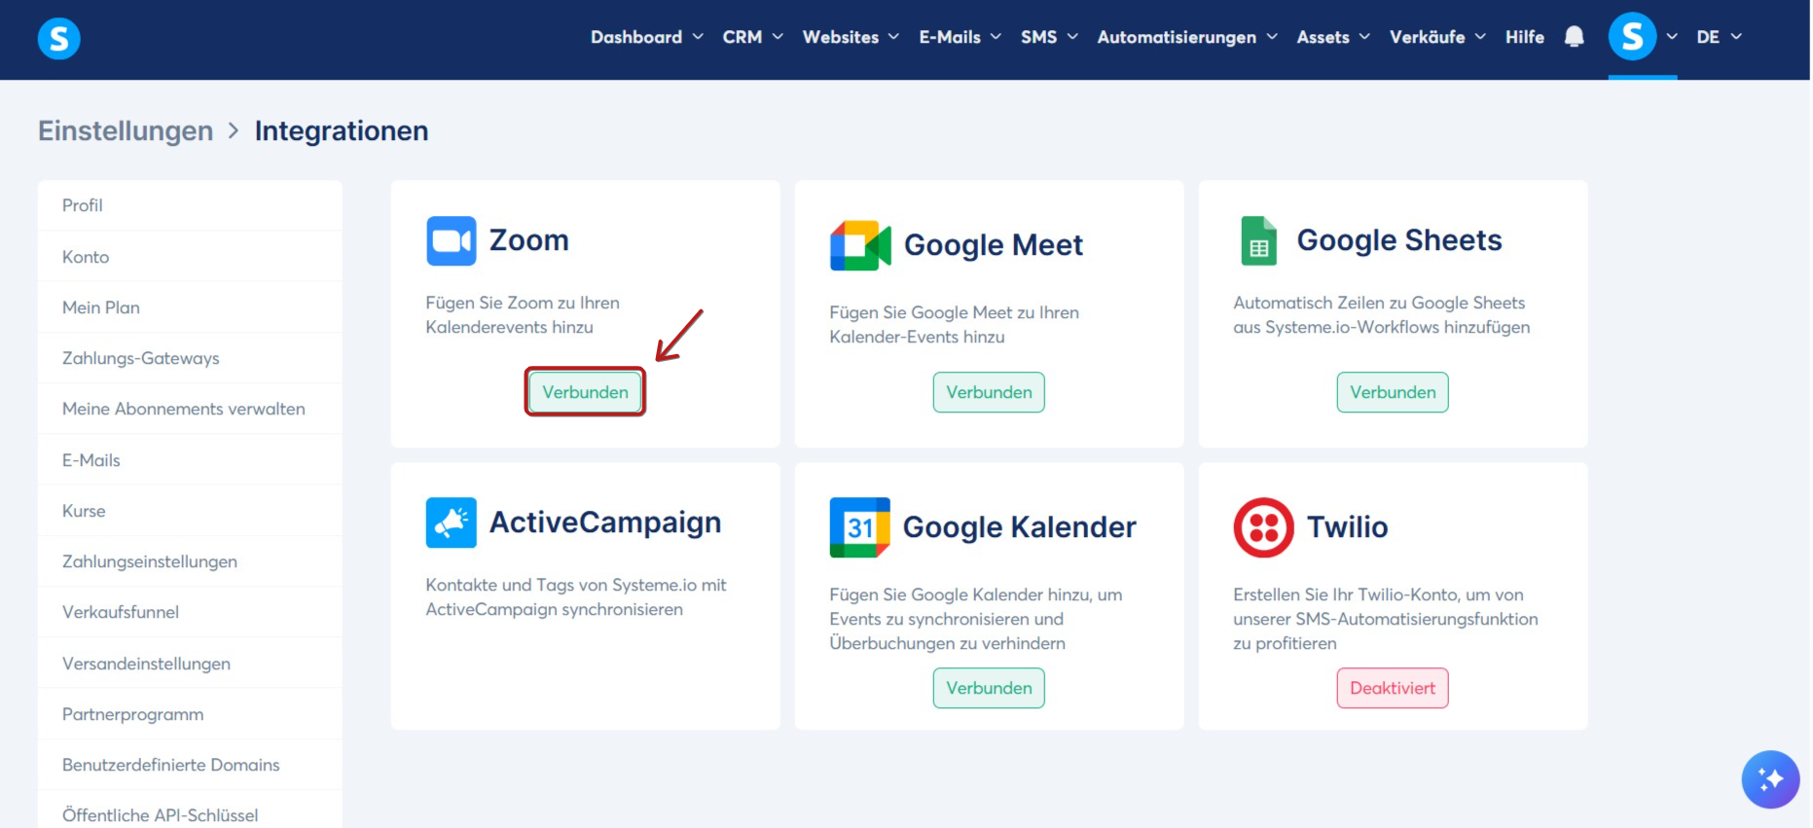Expand the Automatisierungen dropdown menu
The width and height of the screenshot is (1813, 828).
1187,37
